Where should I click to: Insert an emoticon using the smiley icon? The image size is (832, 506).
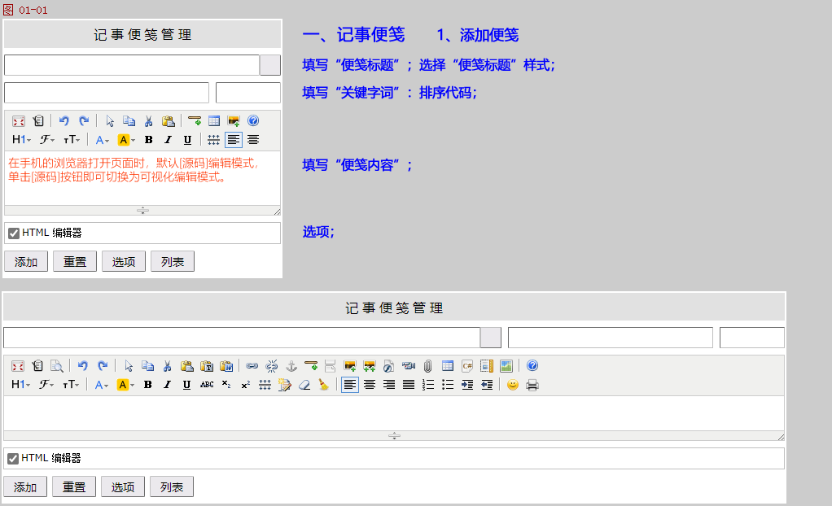(x=512, y=385)
